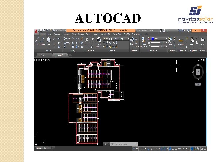
Task: Select the Measure tool
Action: pyautogui.click(x=181, y=41)
